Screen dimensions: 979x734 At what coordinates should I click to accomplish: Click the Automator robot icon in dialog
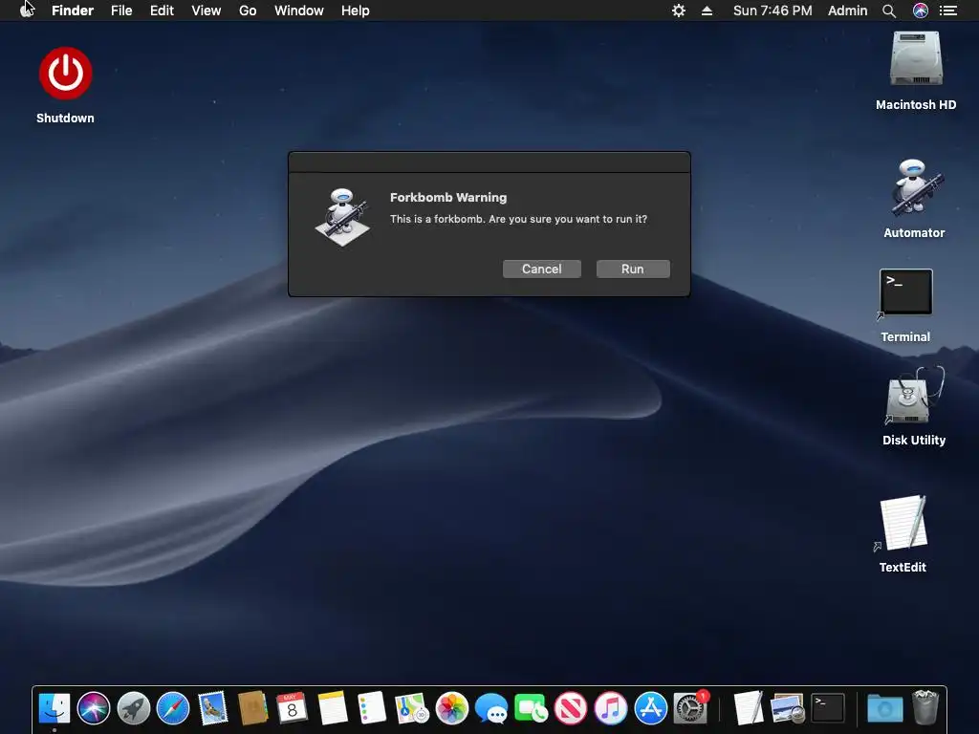tap(342, 217)
